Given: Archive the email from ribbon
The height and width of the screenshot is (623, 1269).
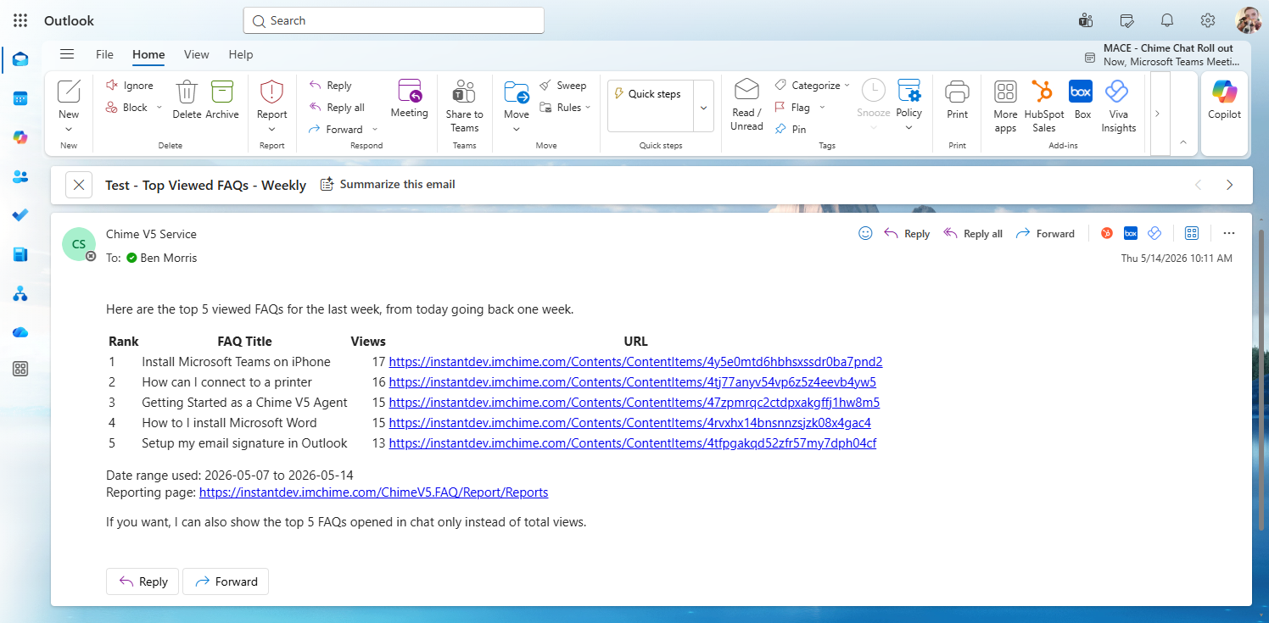Looking at the screenshot, I should tap(222, 100).
